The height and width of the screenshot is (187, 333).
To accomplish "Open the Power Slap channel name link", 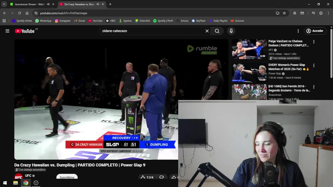I will 275,74.
